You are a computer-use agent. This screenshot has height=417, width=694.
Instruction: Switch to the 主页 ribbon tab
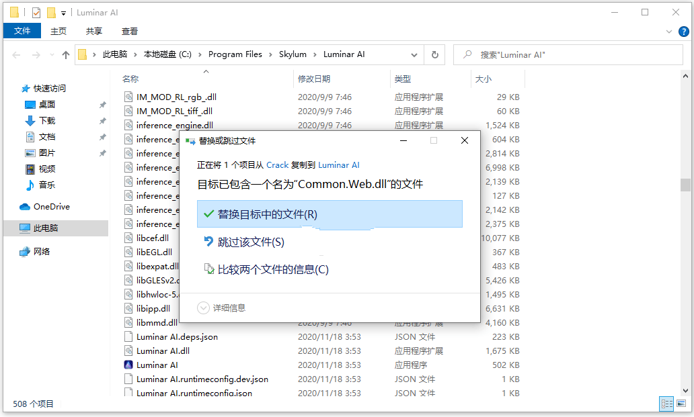[x=58, y=31]
